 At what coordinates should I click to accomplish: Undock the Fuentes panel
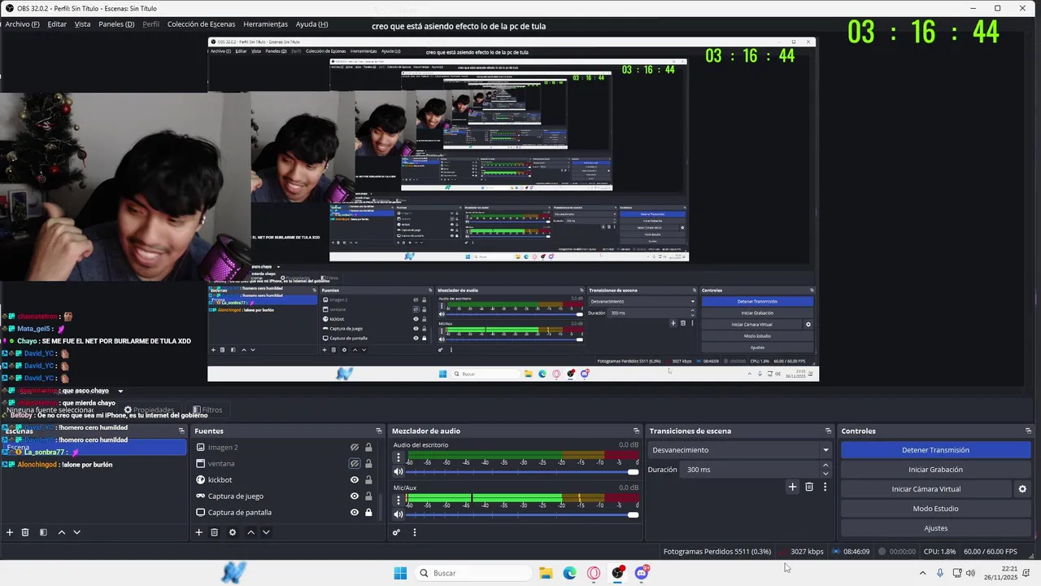point(378,431)
